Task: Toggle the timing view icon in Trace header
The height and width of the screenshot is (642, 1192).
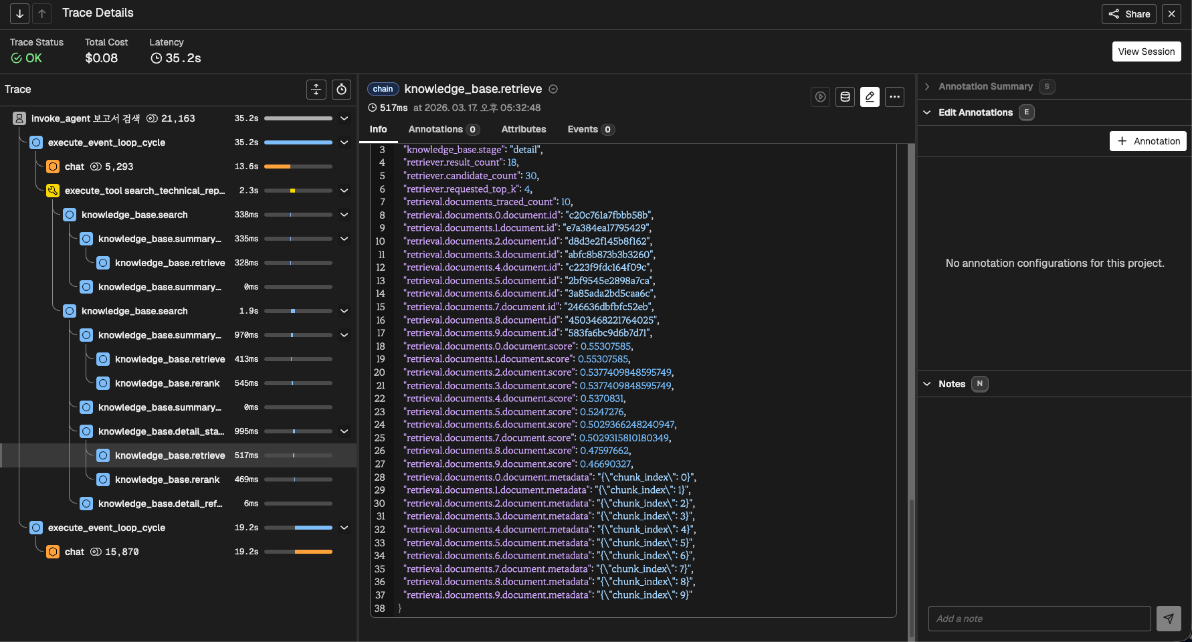Action: tap(341, 90)
